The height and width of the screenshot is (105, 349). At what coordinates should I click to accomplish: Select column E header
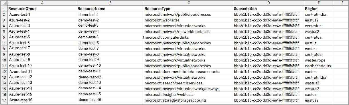tap(319, 3)
